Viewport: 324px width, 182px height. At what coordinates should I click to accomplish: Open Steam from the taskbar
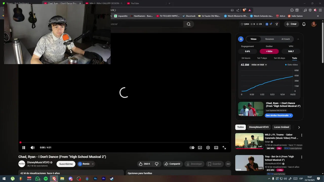point(112,179)
